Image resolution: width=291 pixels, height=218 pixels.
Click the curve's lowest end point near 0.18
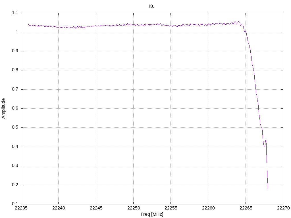pos(268,189)
